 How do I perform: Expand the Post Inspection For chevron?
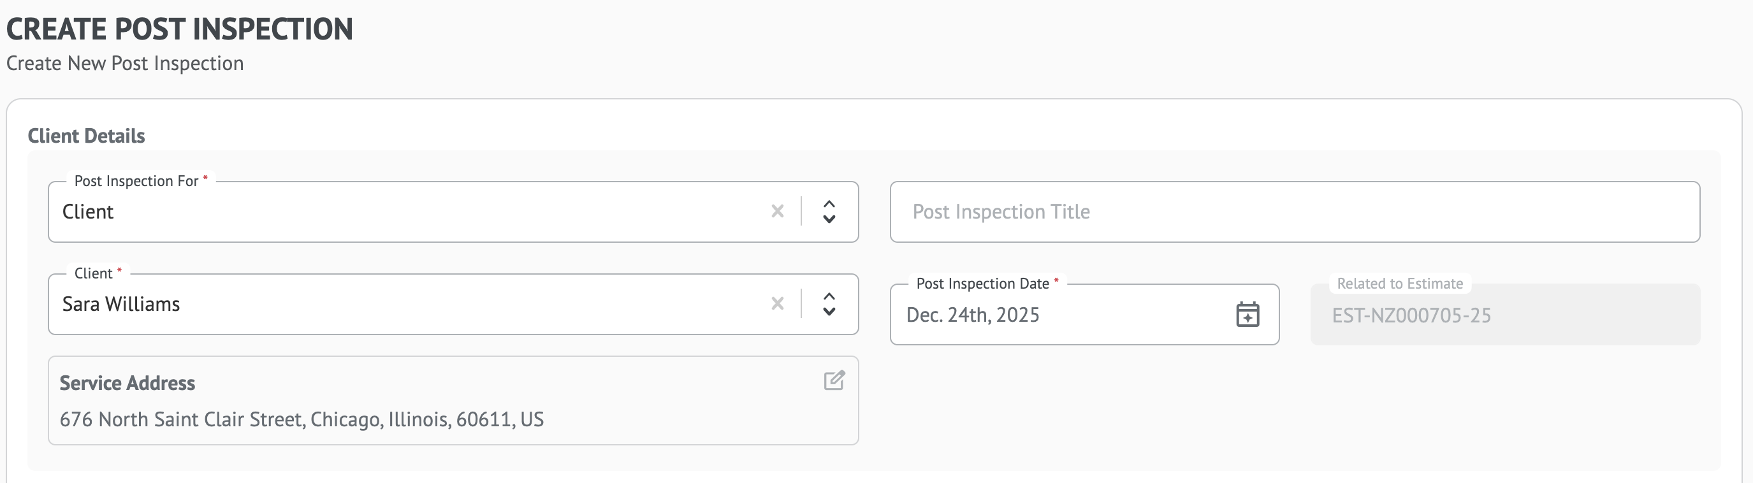coord(829,212)
